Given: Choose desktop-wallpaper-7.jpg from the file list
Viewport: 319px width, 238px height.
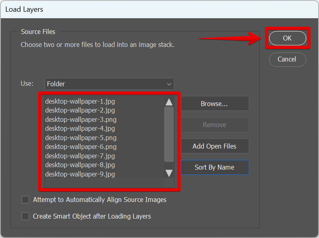Looking at the screenshot, I should tap(80, 156).
